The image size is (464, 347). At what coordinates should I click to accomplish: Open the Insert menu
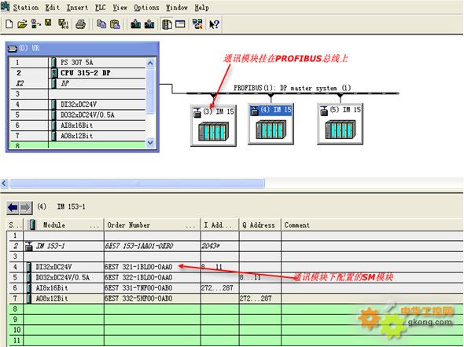77,7
